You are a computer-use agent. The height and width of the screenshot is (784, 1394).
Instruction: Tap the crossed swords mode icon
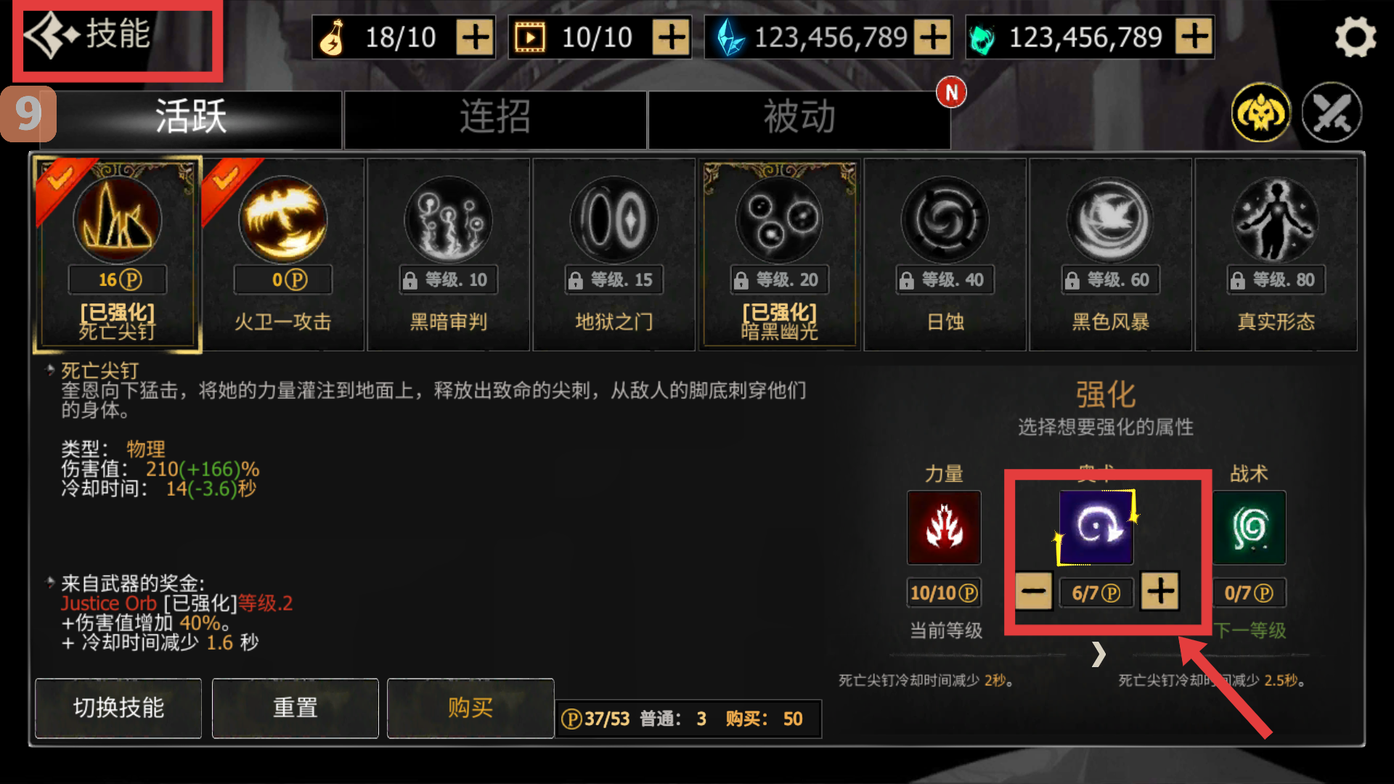click(1332, 113)
